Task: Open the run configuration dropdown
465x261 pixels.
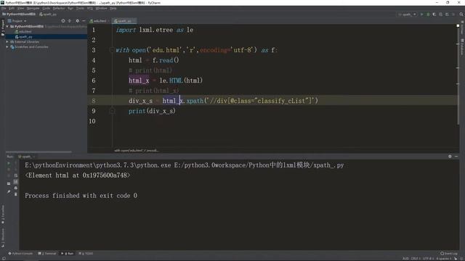Action: click(x=408, y=14)
